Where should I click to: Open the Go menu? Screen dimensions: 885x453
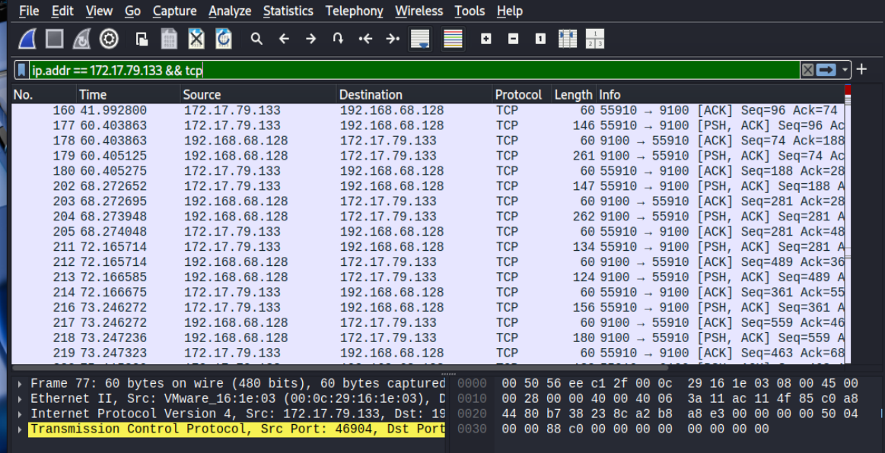tap(132, 11)
